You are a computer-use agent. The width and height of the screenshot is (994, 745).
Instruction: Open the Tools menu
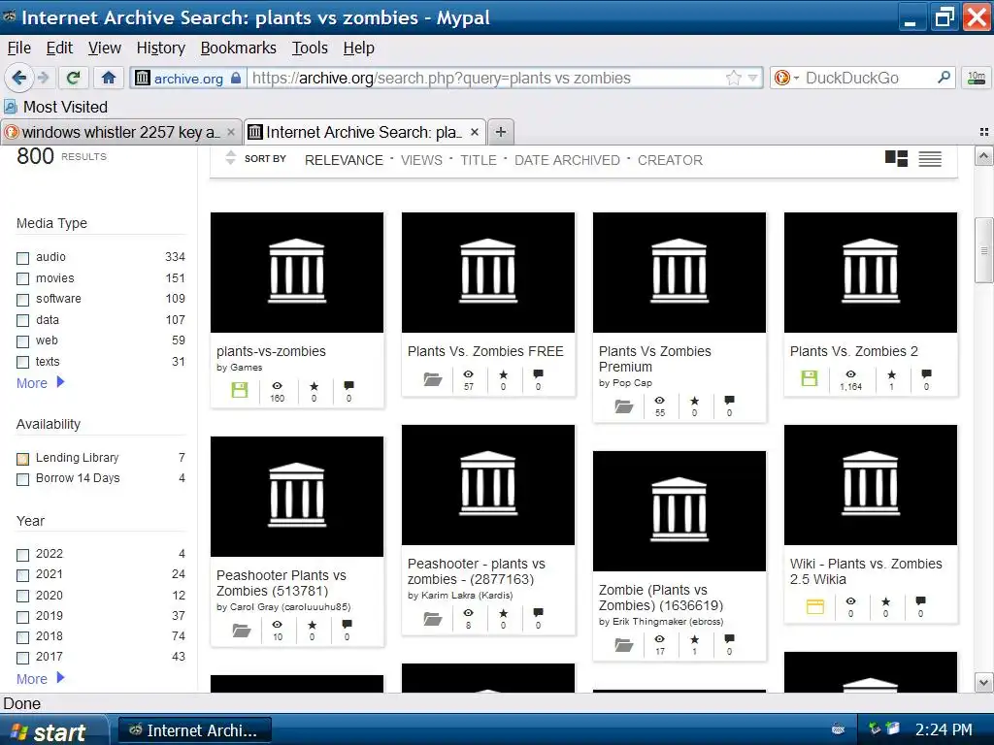[x=310, y=49]
